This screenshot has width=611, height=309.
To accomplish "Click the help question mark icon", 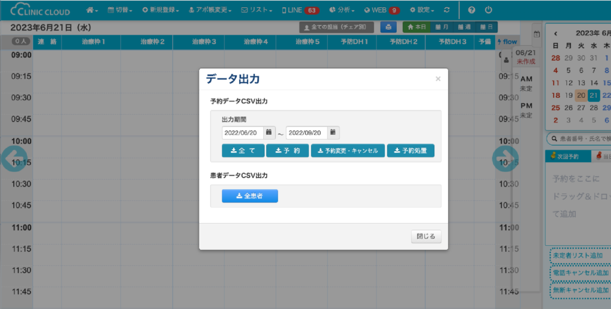I will click(472, 10).
